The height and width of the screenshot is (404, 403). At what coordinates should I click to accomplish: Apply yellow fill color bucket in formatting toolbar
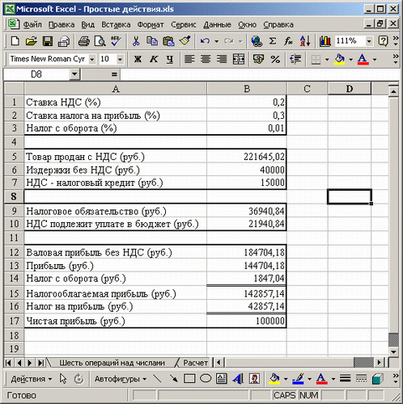[339, 59]
